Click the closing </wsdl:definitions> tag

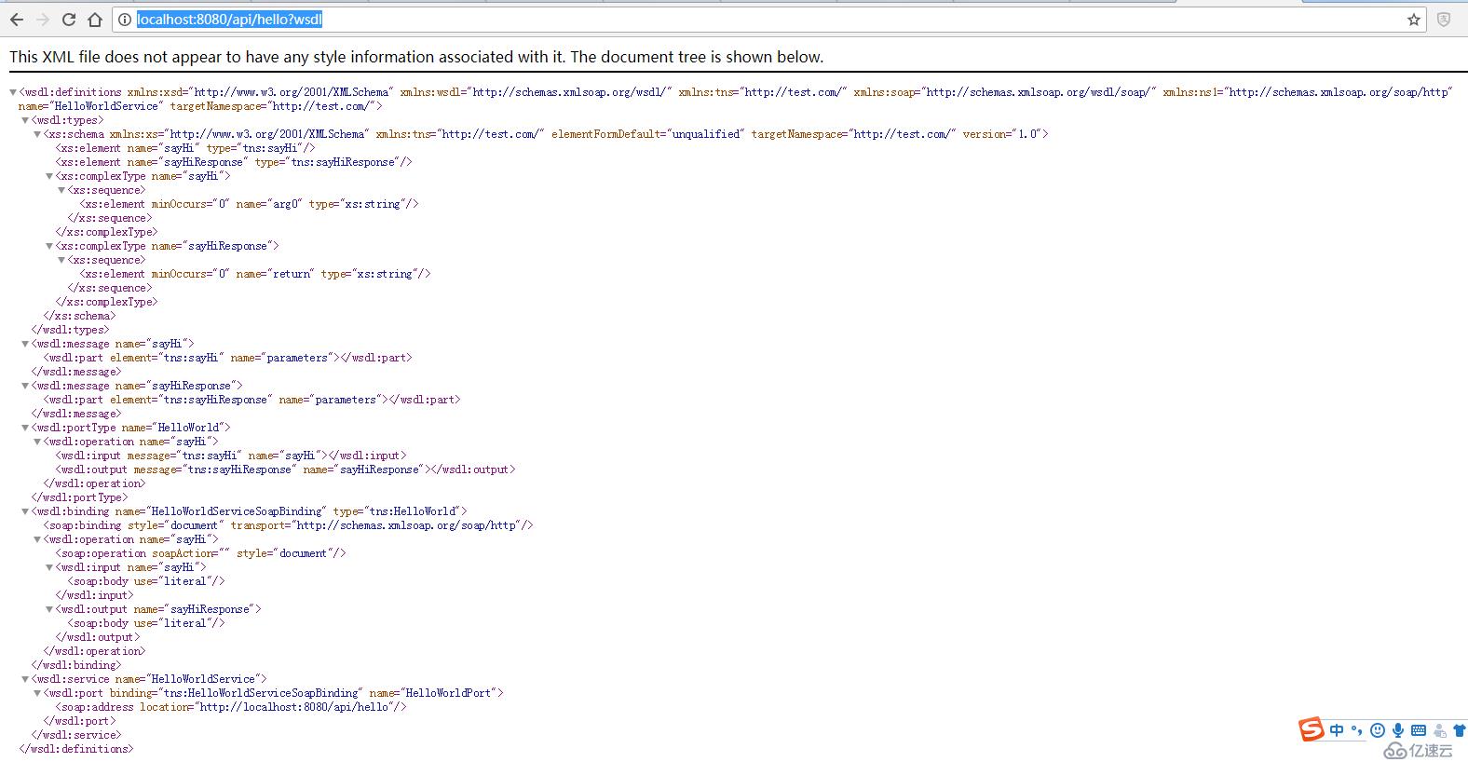(76, 749)
